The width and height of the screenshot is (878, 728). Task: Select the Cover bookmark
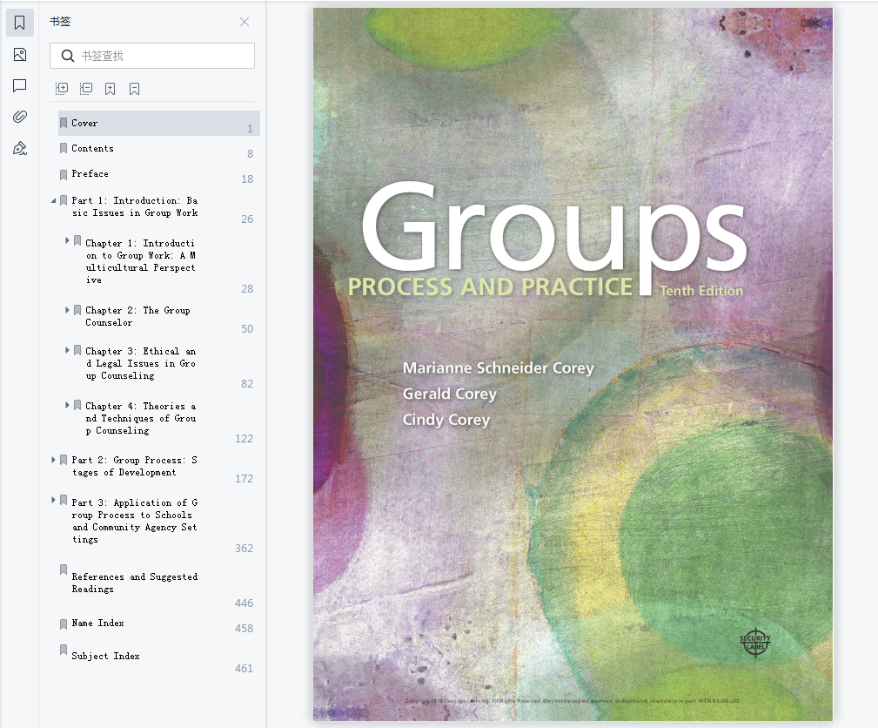coord(159,123)
